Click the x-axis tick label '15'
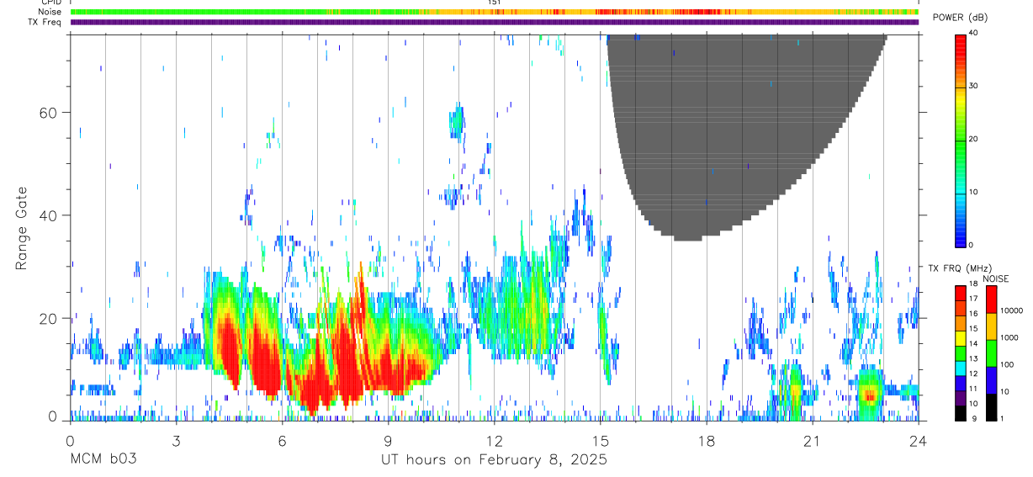This screenshot has height=477, width=1033. click(601, 441)
